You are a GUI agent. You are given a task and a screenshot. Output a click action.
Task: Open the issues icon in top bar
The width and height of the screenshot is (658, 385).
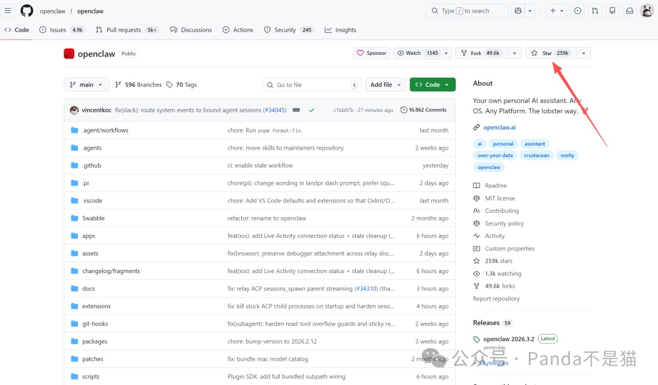pyautogui.click(x=578, y=11)
